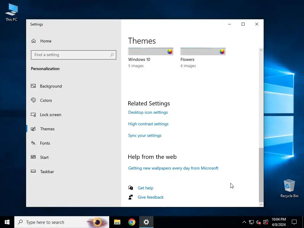Open Desktop icon settings link
Screen dimensions: 304x228
148,112
